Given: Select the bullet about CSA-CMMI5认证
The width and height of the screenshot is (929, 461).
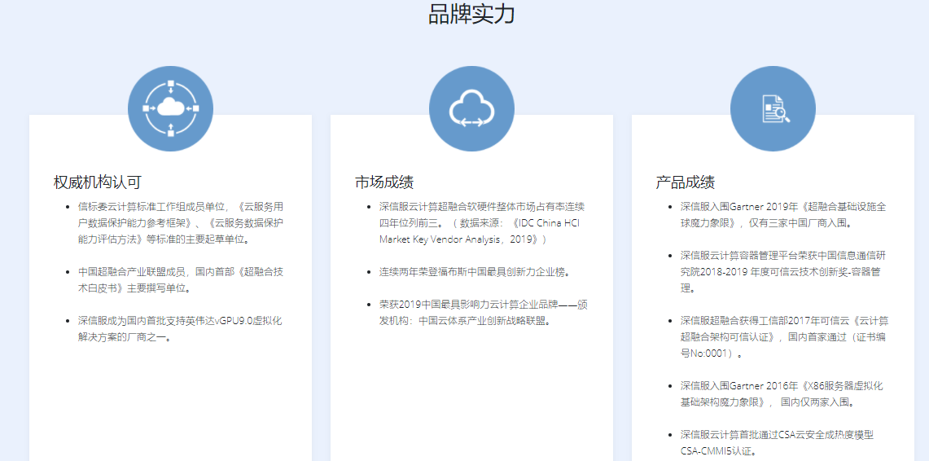Looking at the screenshot, I should (x=778, y=443).
